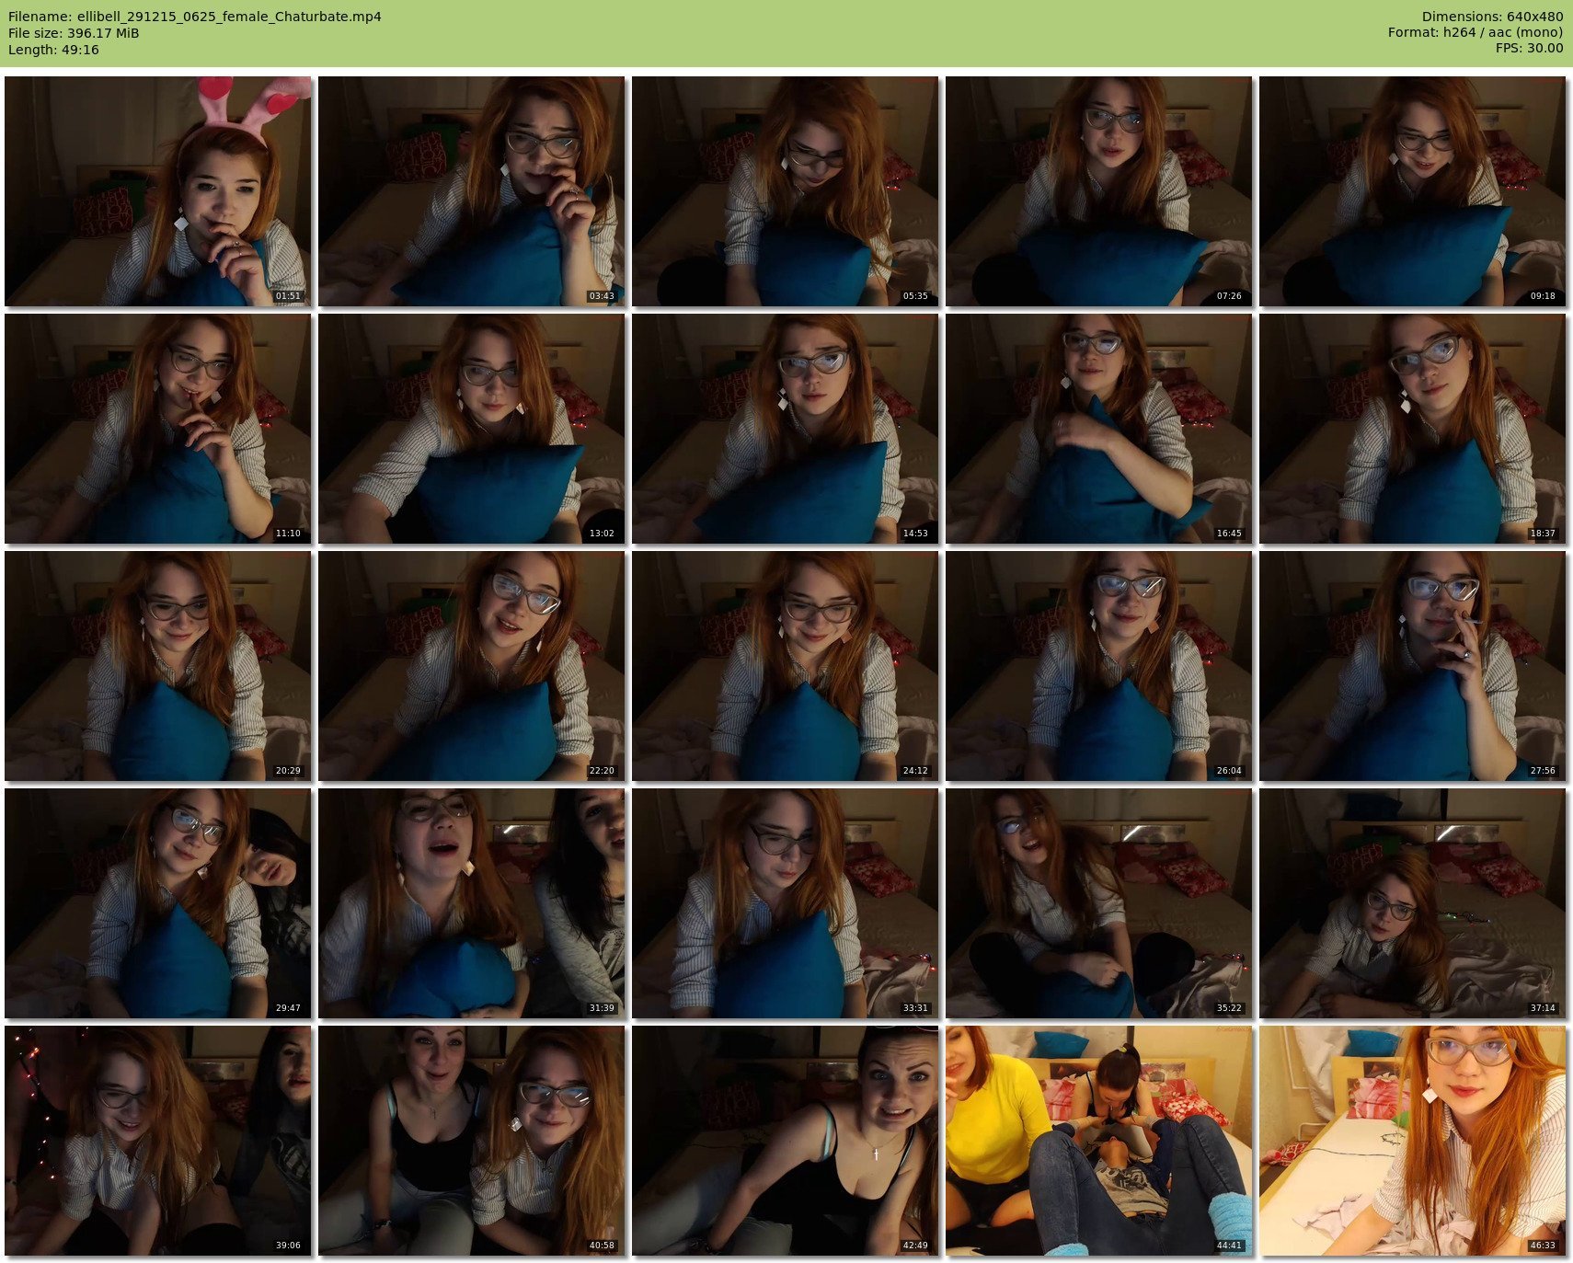Viewport: 1573px width, 1263px height.
Task: Select the 'File size: 396.17 MiB' text
Action: [x=74, y=33]
